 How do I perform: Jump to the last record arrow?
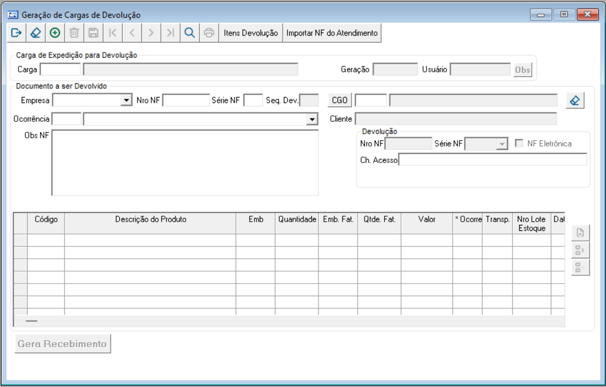170,33
